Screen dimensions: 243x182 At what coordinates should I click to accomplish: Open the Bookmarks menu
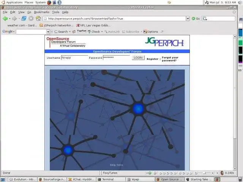[41, 12]
